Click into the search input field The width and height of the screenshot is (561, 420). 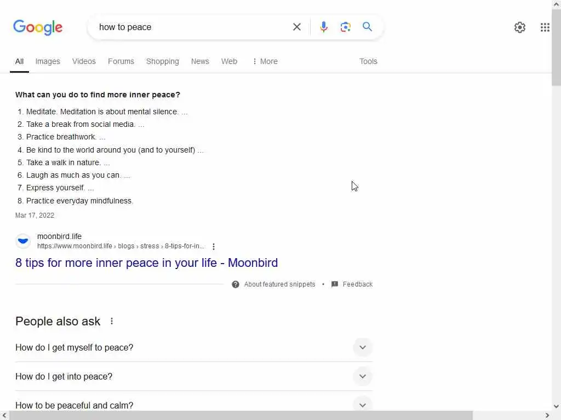(192, 27)
